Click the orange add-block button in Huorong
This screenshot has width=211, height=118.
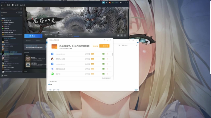(104, 46)
